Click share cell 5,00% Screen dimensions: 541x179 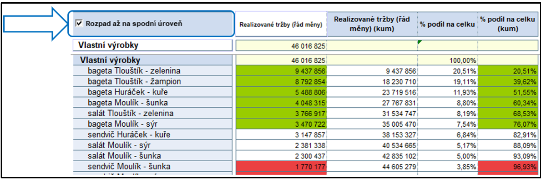(x=448, y=156)
